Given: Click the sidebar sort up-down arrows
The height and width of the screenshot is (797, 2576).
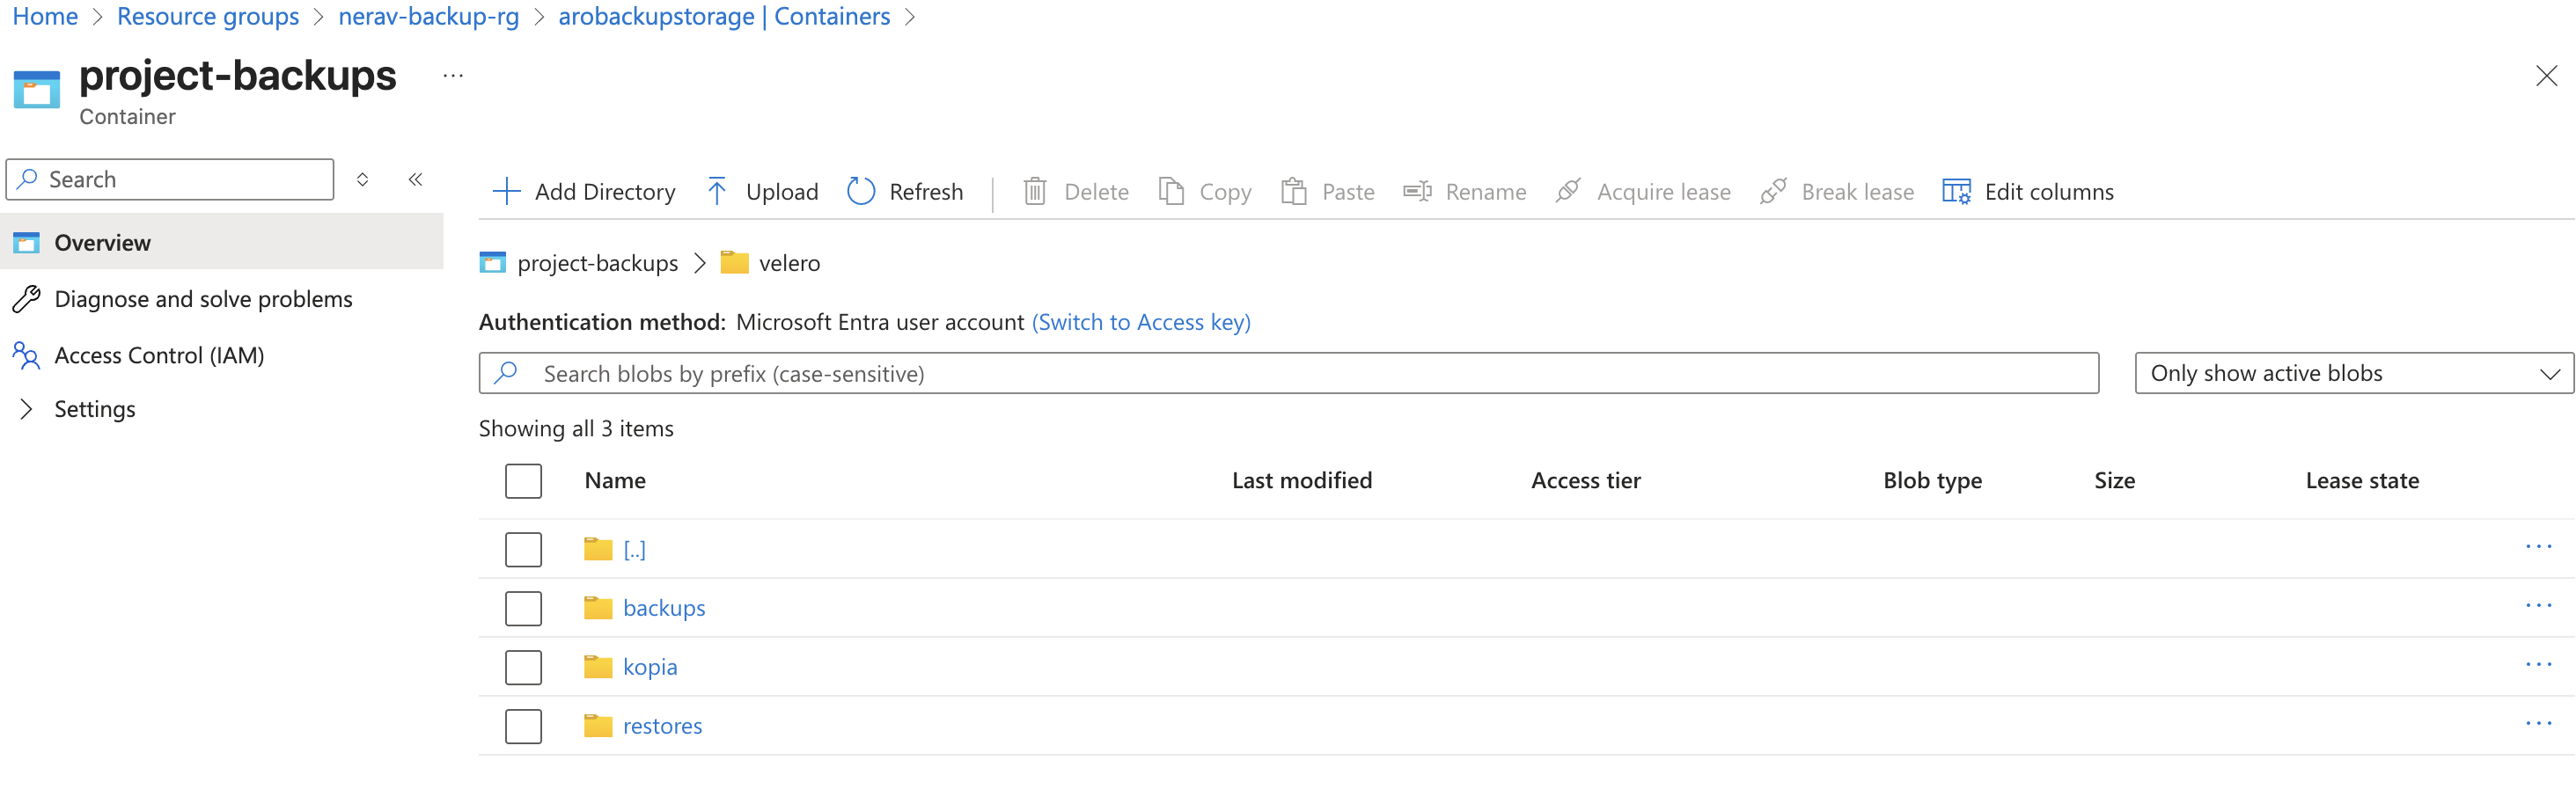Looking at the screenshot, I should (x=363, y=179).
